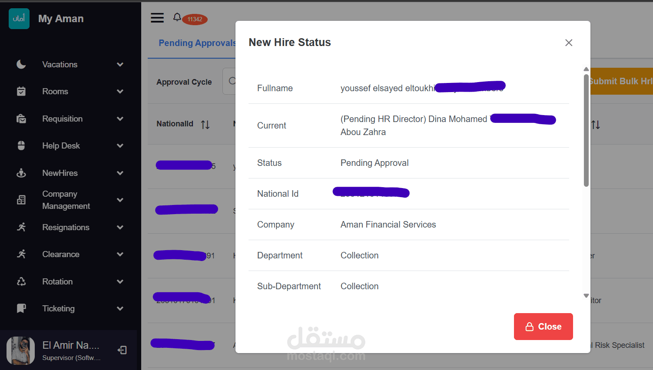Open the hamburger menu icon

click(157, 18)
